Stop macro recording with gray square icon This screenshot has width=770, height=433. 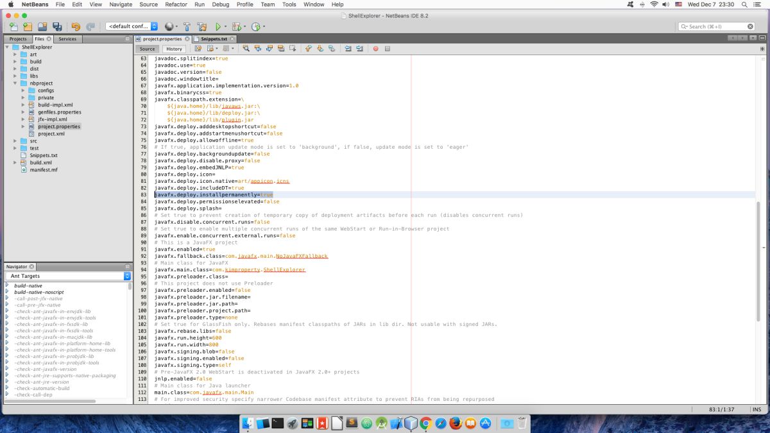coord(388,48)
